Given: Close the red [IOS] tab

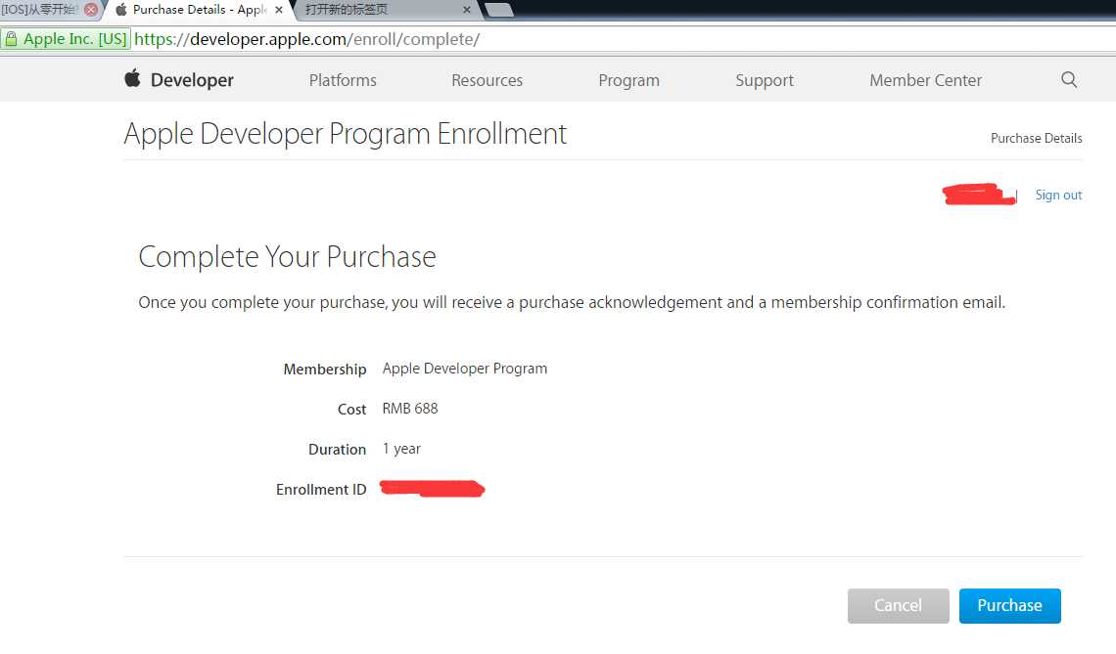Looking at the screenshot, I should pyautogui.click(x=90, y=10).
